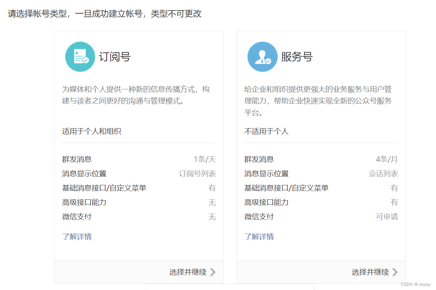Screen dimensions: 436x290
Task: Click the value 会话列表
Action: point(383,174)
